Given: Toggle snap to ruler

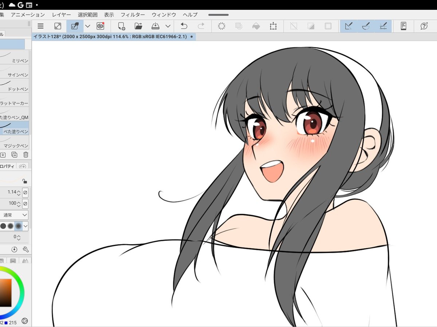Looking at the screenshot, I should click(349, 26).
